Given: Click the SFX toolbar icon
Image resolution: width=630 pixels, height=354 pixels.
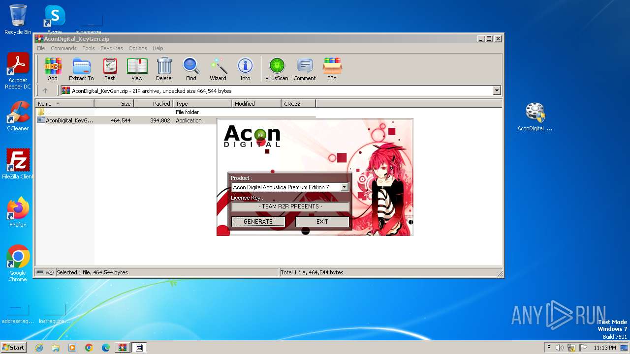Looking at the screenshot, I should pyautogui.click(x=332, y=69).
